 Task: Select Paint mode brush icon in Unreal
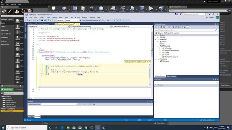click(11, 11)
